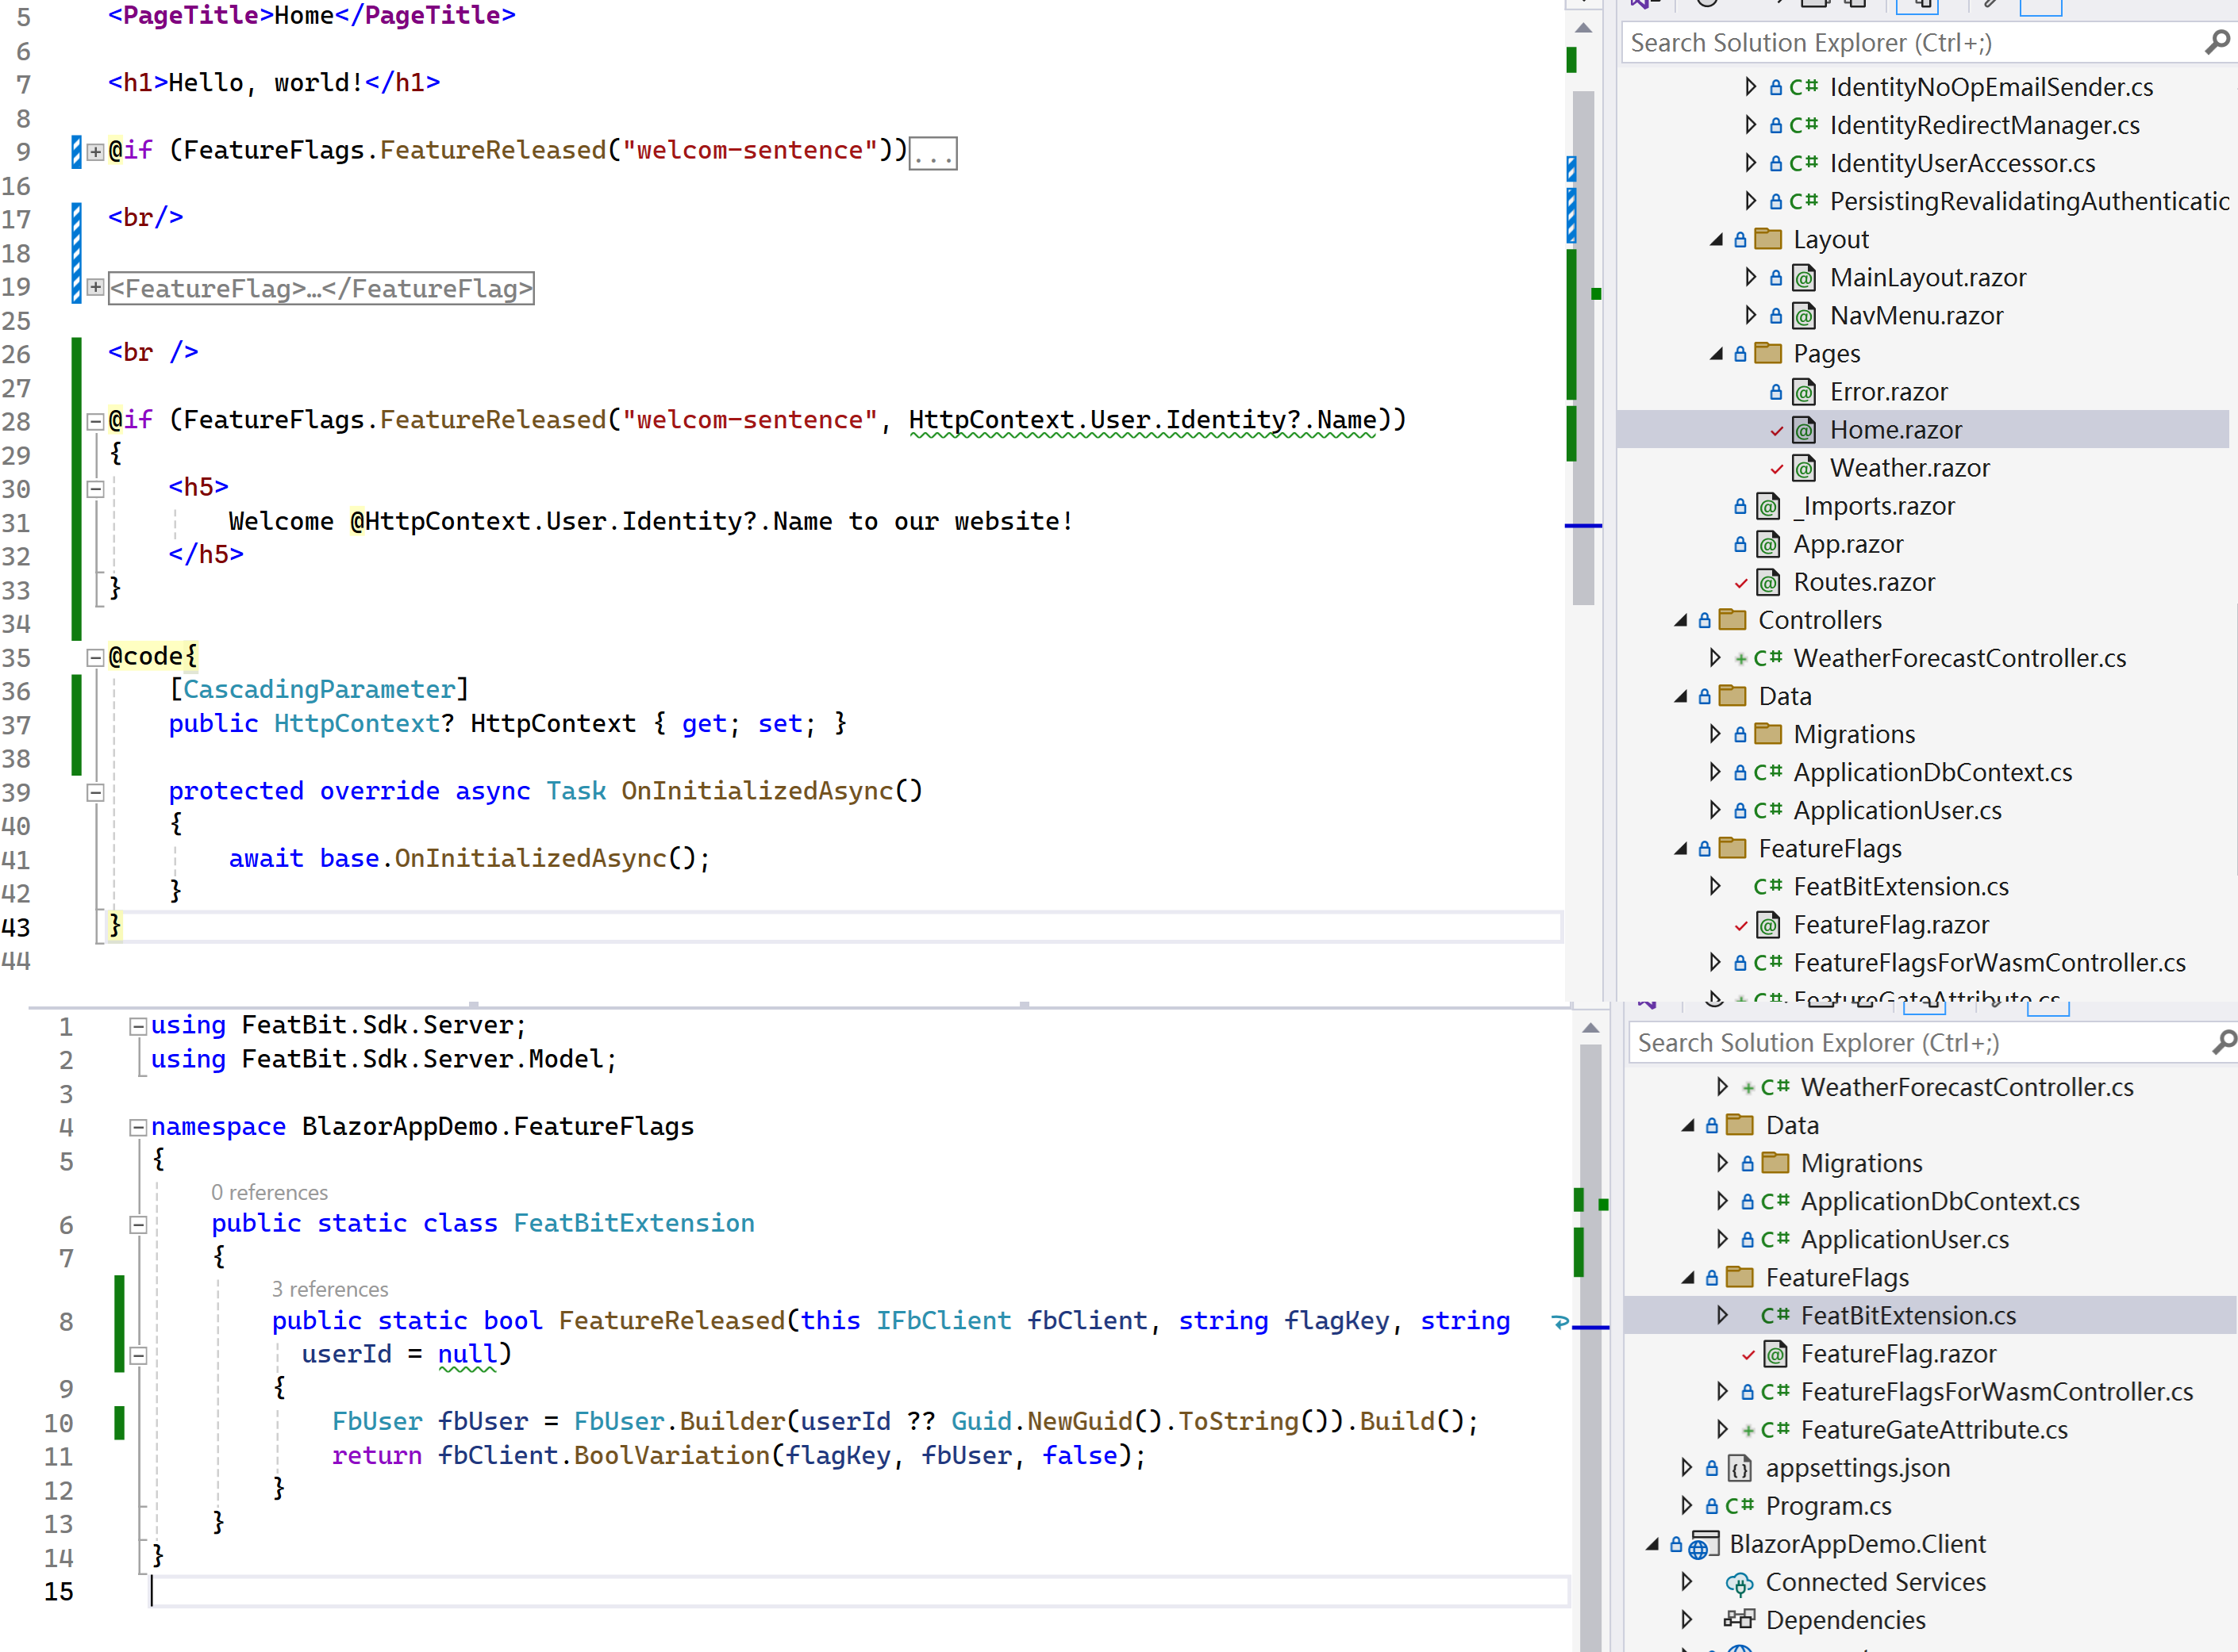Click the razor icon beside MainLayout.razor
The height and width of the screenshot is (1652, 2238).
[x=1804, y=278]
